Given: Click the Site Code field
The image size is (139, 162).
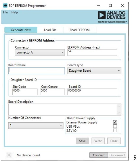Looking at the screenshot, I should (25, 92).
